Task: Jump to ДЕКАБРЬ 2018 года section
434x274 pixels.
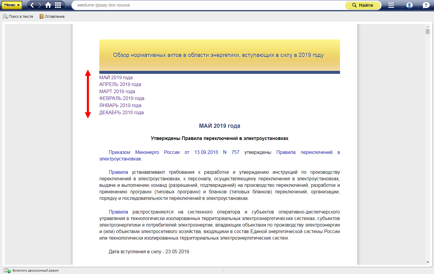Action: pyautogui.click(x=121, y=113)
